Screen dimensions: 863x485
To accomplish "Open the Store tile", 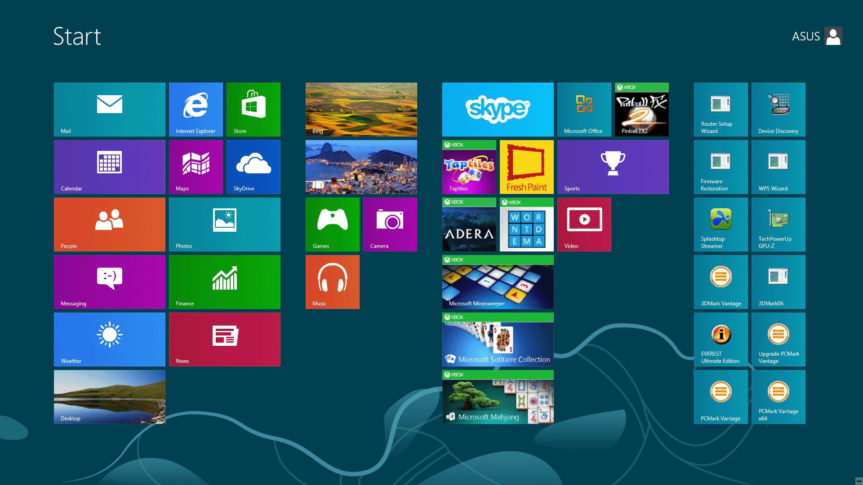I will tap(254, 110).
